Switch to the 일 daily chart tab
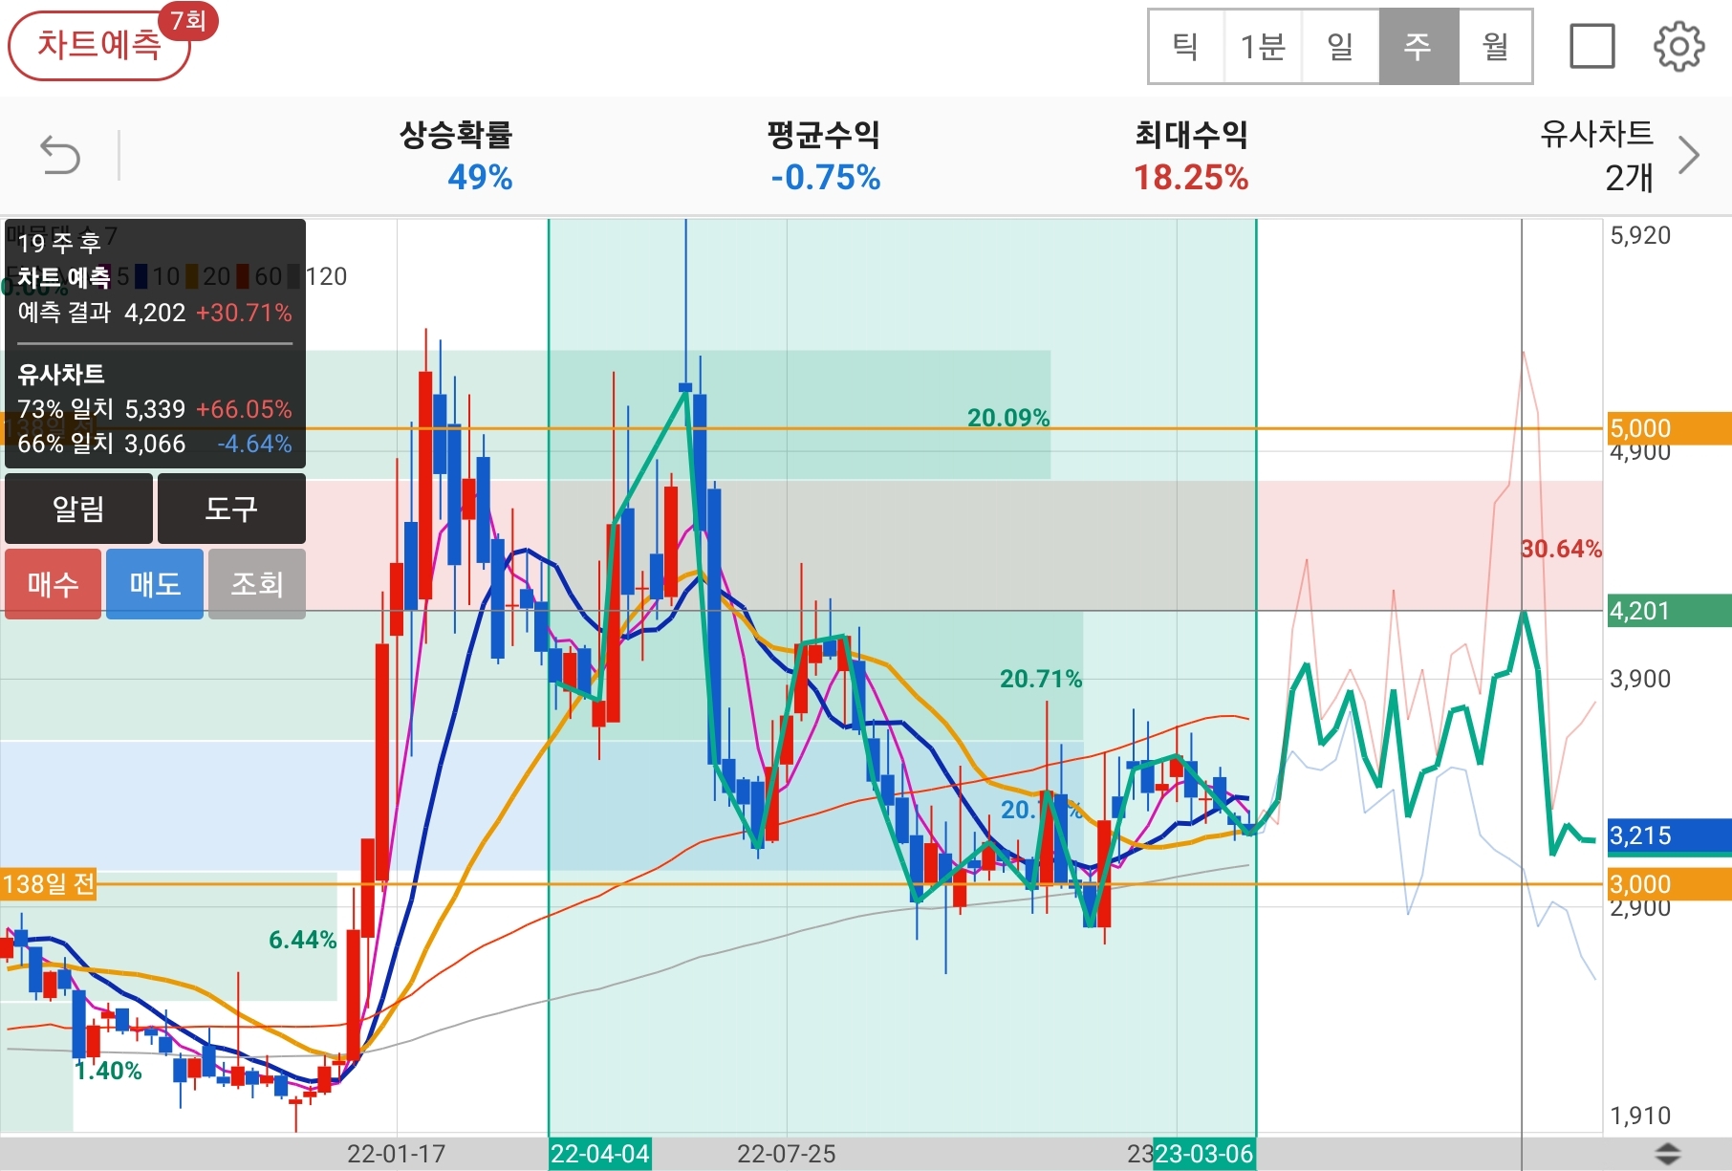The image size is (1732, 1171). click(x=1340, y=46)
